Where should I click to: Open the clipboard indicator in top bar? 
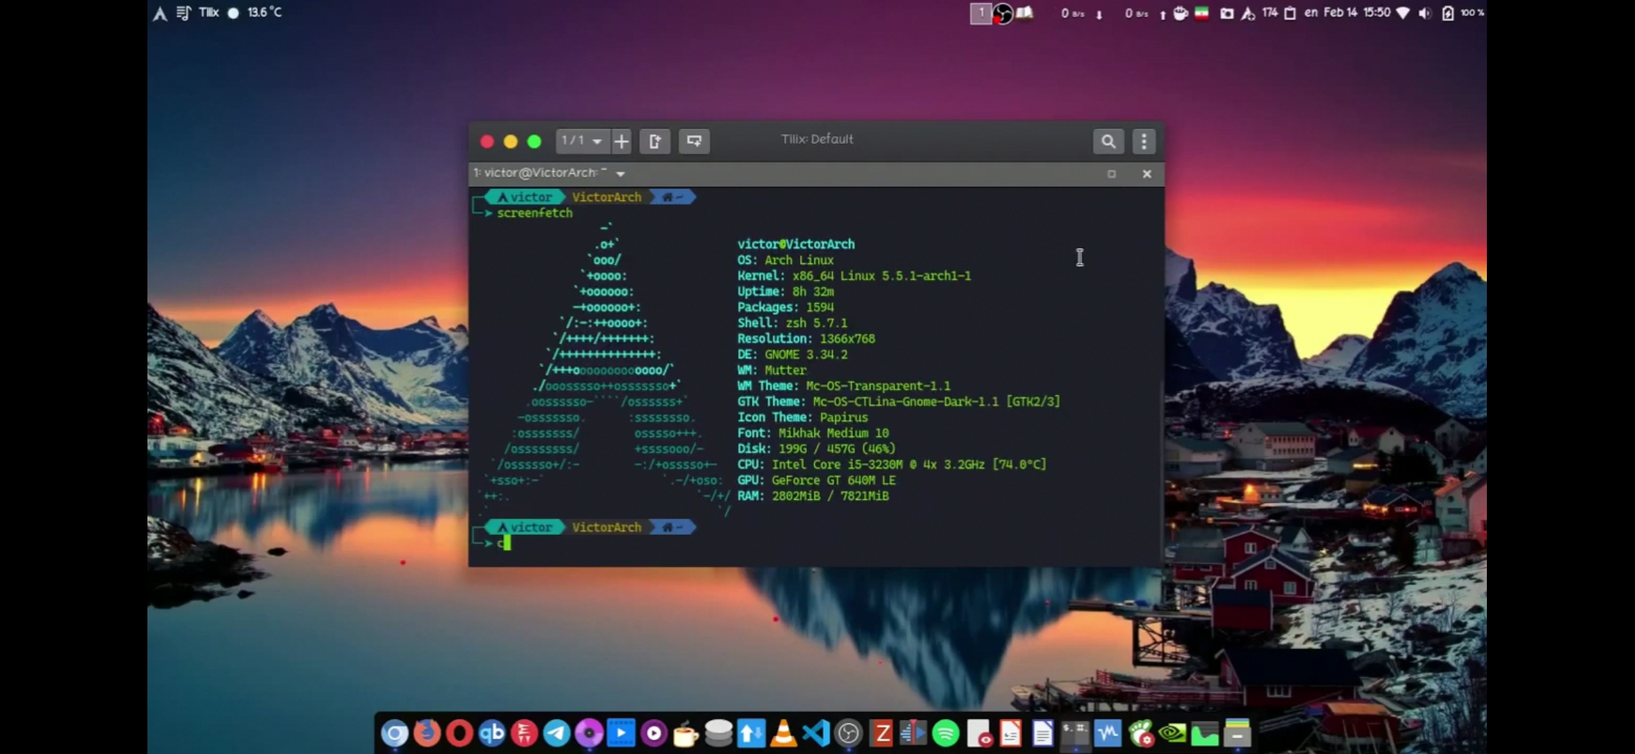click(x=1290, y=13)
